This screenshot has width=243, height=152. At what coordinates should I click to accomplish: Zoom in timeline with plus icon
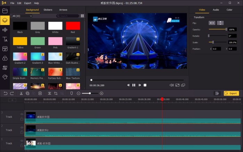[x=102, y=93]
